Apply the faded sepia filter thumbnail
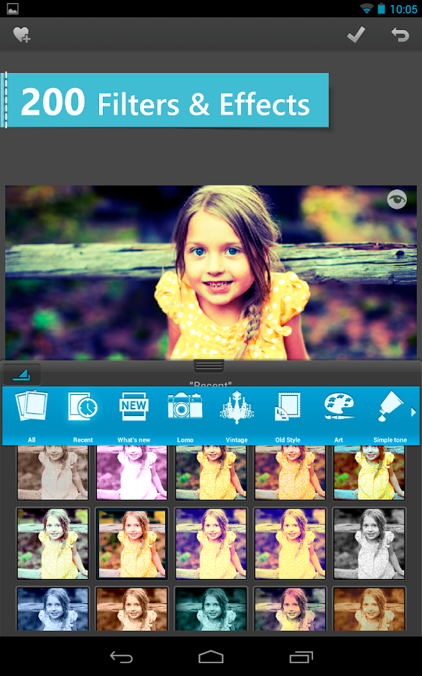The width and height of the screenshot is (422, 676). click(53, 472)
